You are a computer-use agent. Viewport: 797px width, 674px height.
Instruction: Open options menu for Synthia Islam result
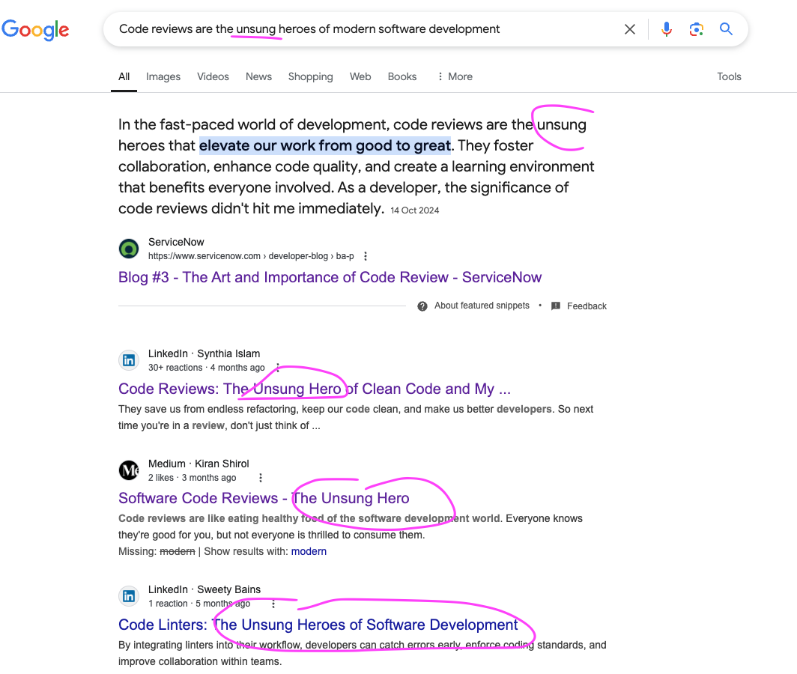point(277,368)
